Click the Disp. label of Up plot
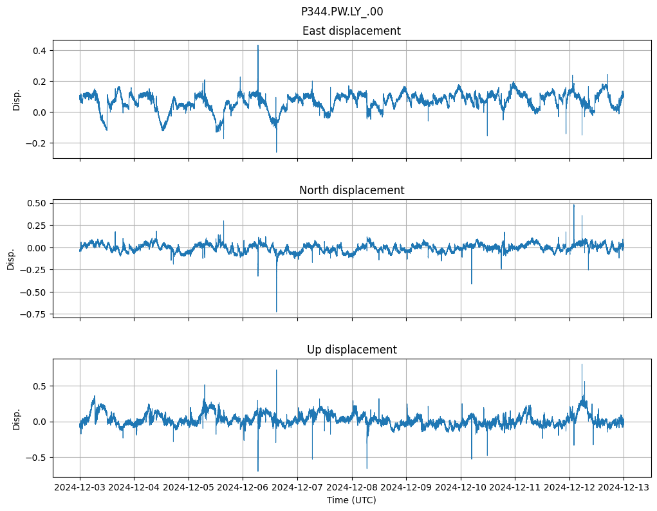657x511 pixels. pyautogui.click(x=17, y=418)
